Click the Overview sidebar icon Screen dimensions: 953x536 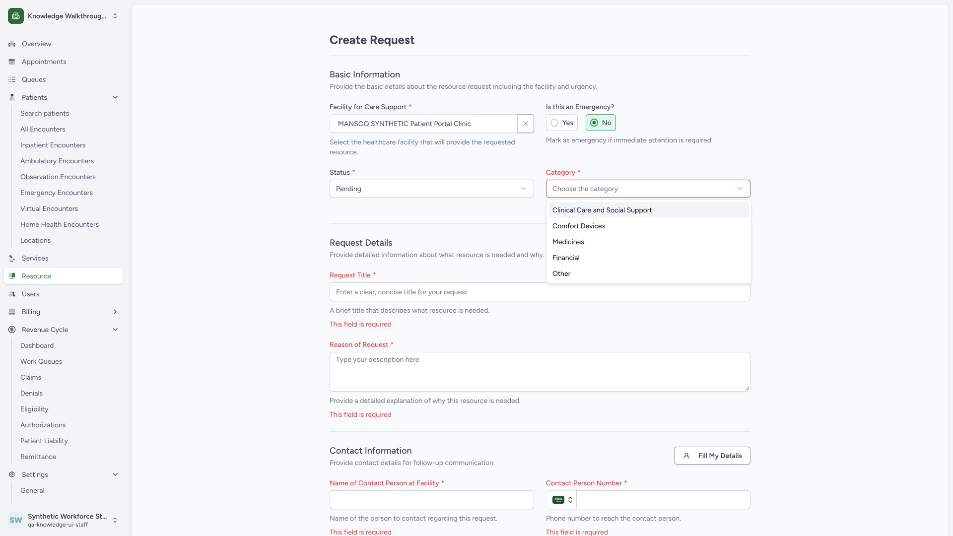pos(12,44)
